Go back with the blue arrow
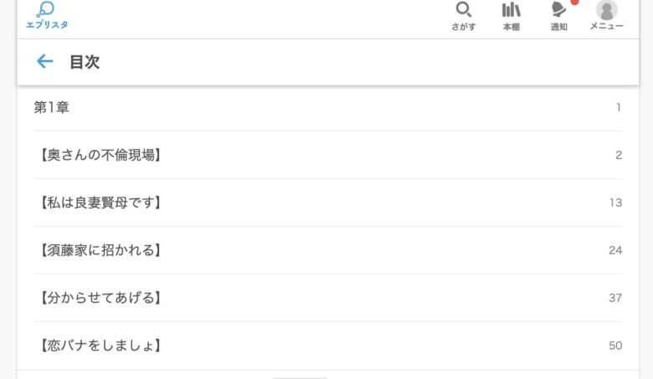The width and height of the screenshot is (653, 379). (x=45, y=62)
